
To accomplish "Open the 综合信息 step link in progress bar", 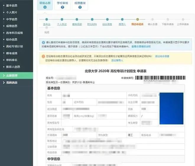I will click(x=107, y=24).
